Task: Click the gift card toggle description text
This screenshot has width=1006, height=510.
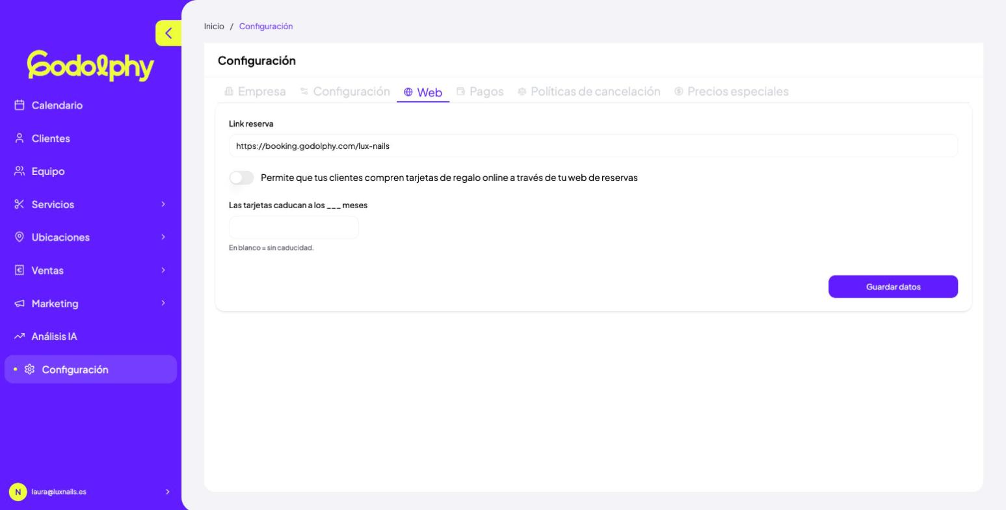Action: (449, 178)
